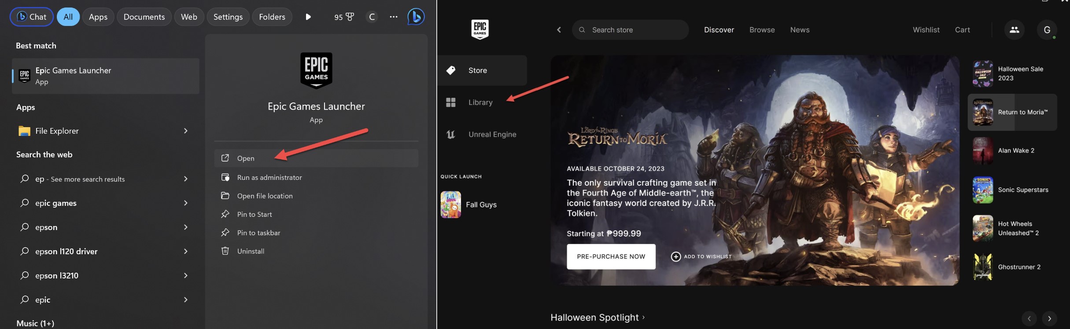The height and width of the screenshot is (329, 1070).
Task: Click 'epic games' web search suggestion text
Action: click(x=56, y=203)
